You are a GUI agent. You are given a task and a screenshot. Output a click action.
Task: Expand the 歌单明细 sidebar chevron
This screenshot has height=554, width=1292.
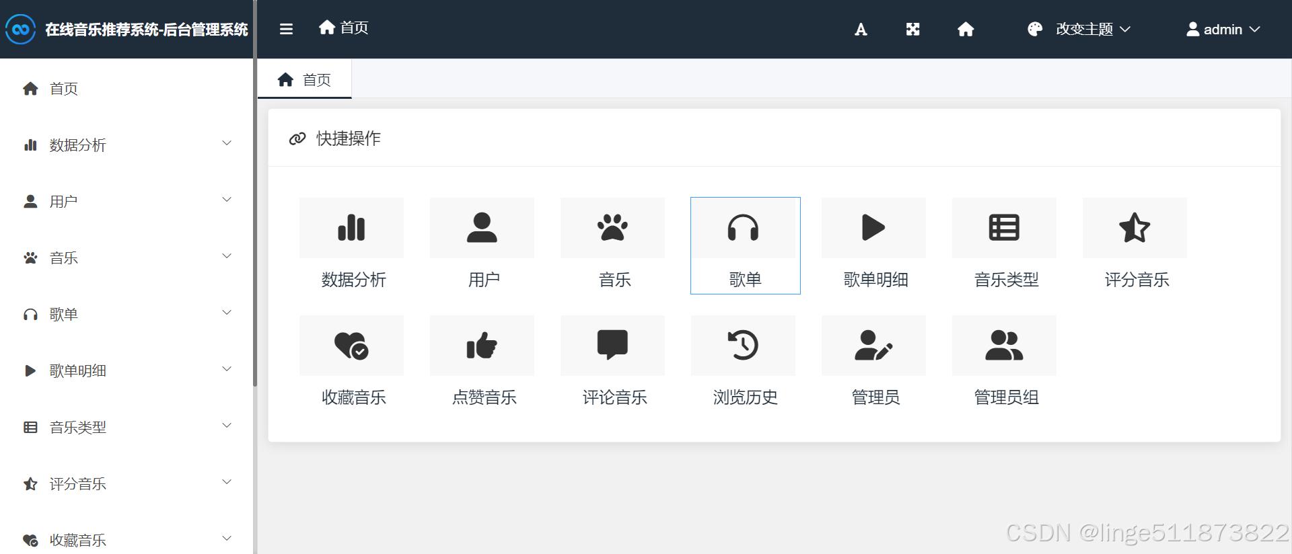pos(227,369)
